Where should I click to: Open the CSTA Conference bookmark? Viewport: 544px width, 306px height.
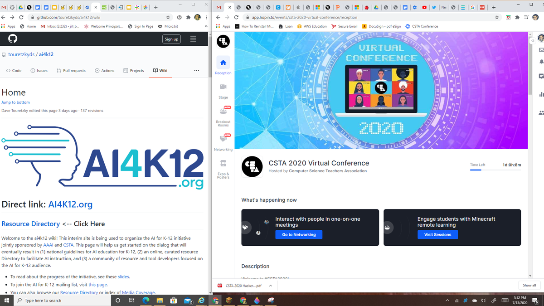[x=422, y=26]
